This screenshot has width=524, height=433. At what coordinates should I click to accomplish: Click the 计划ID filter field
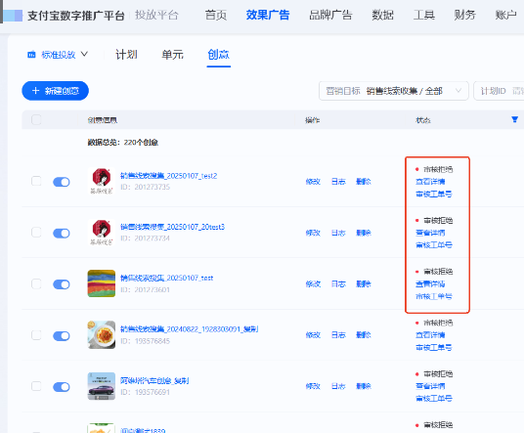tap(499, 91)
